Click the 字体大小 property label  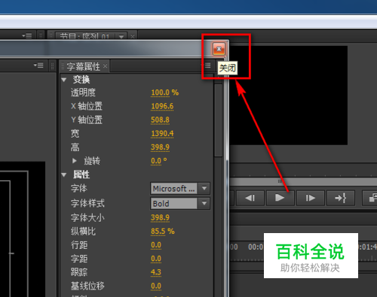(x=87, y=217)
